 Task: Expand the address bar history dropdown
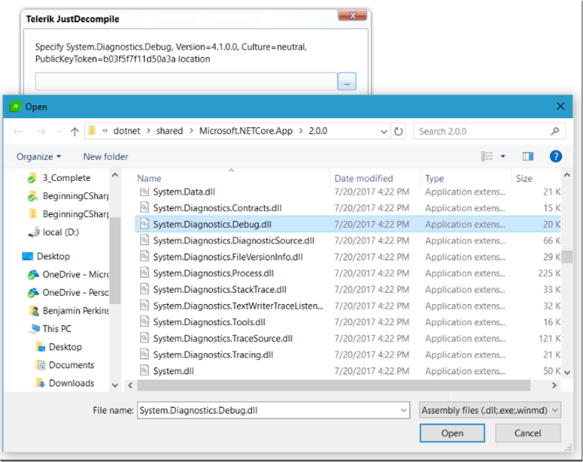pos(384,132)
